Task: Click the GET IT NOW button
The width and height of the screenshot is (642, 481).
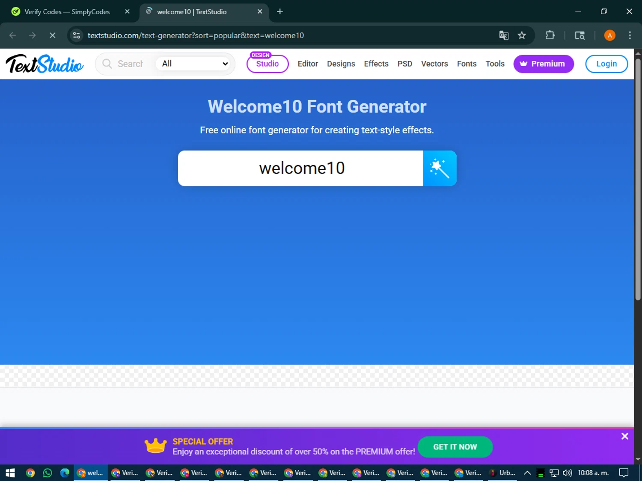Action: [455, 447]
